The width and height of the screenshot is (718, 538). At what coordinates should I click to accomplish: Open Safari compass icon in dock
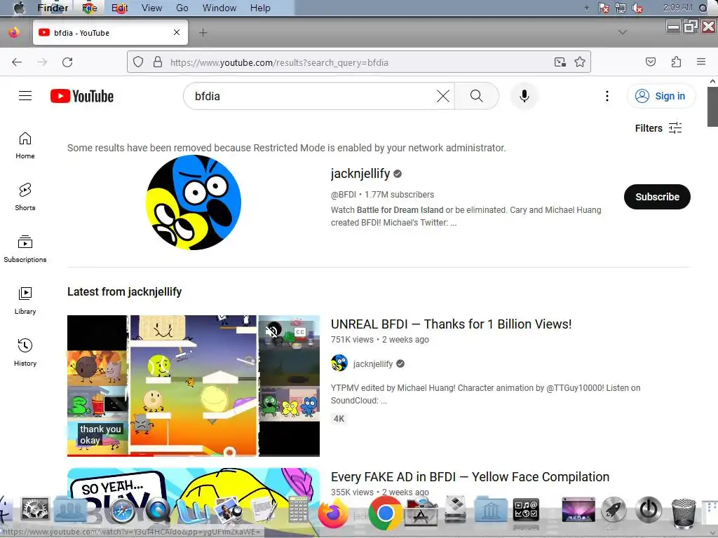[121, 511]
